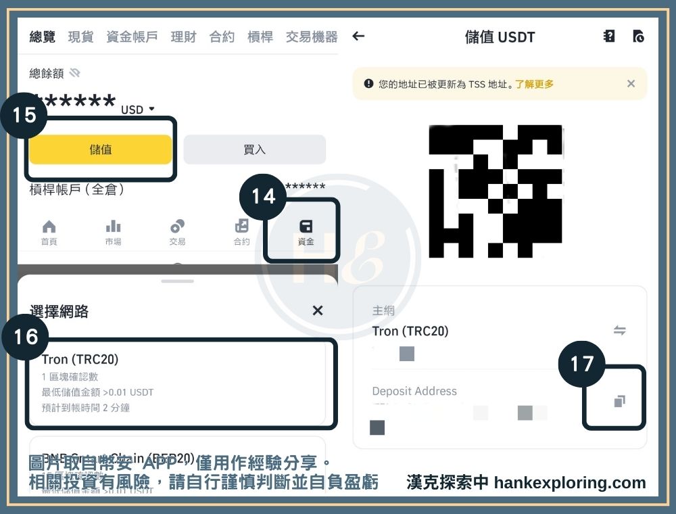Open the 理財 tab
Viewport: 676px width, 514px height.
[183, 37]
